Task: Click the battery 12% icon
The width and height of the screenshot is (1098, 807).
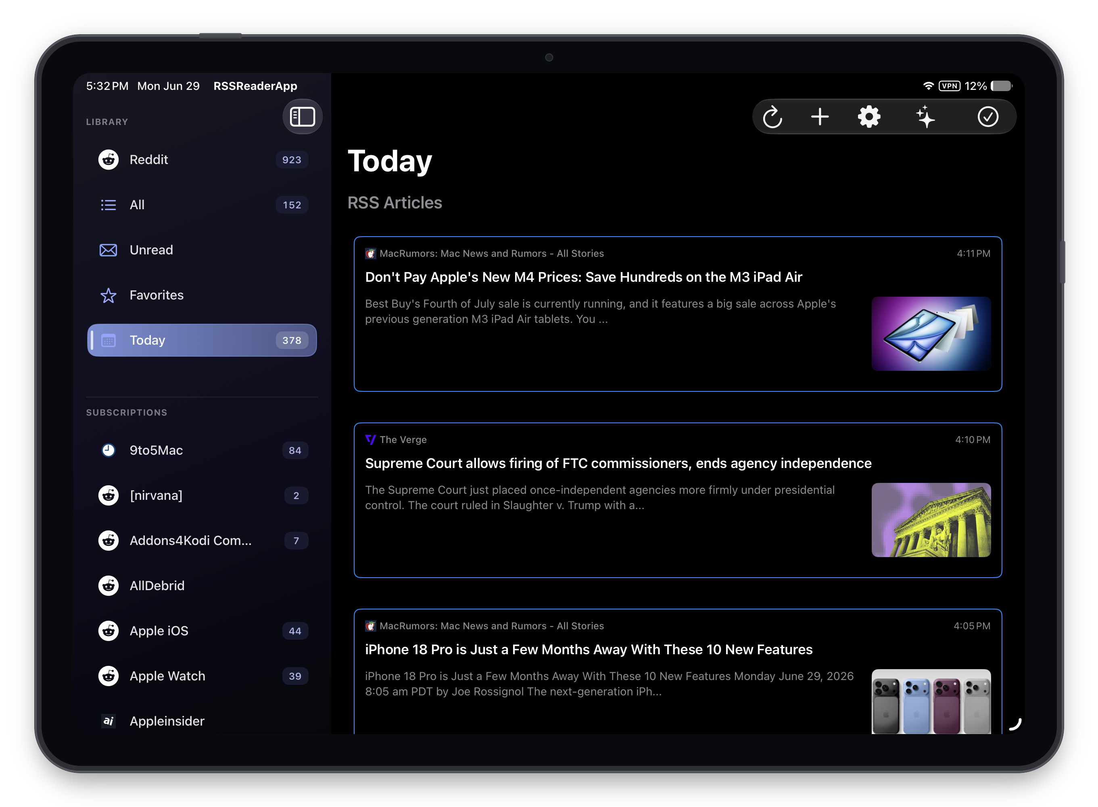Action: 1001,86
